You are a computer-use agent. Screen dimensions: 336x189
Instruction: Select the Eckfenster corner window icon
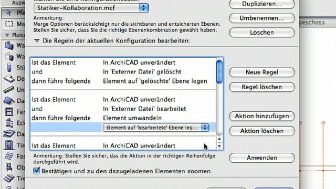9,123
